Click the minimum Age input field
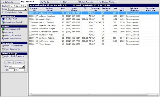Viewport: 160px width, 97px height. click(x=12, y=70)
